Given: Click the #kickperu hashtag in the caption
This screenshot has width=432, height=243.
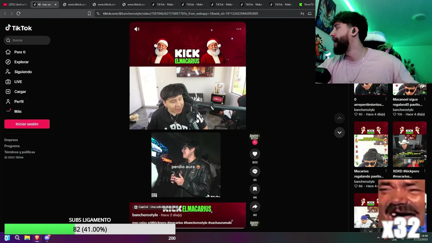Looking at the screenshot, I should 158,223.
